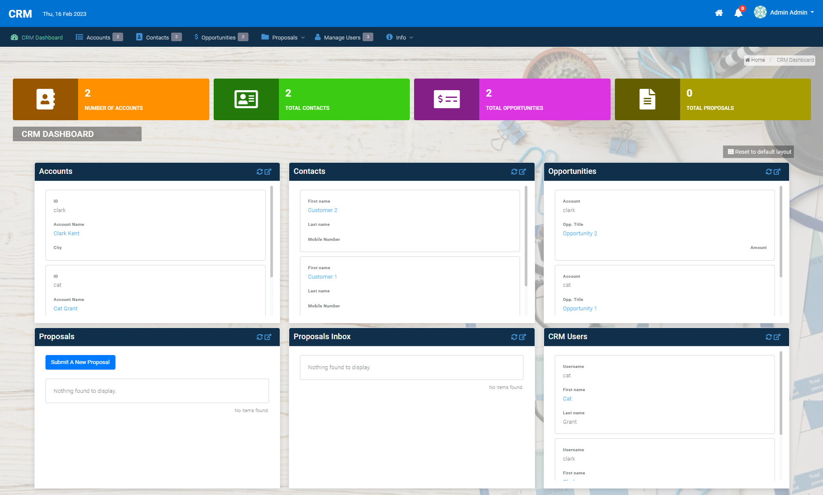Image resolution: width=823 pixels, height=495 pixels.
Task: Click the Admin Admin avatar icon
Action: [x=760, y=12]
